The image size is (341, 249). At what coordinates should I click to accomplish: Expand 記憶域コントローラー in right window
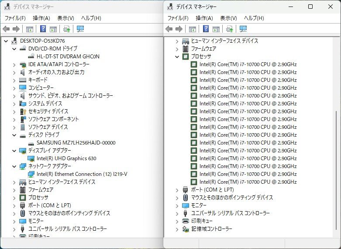pos(177,229)
